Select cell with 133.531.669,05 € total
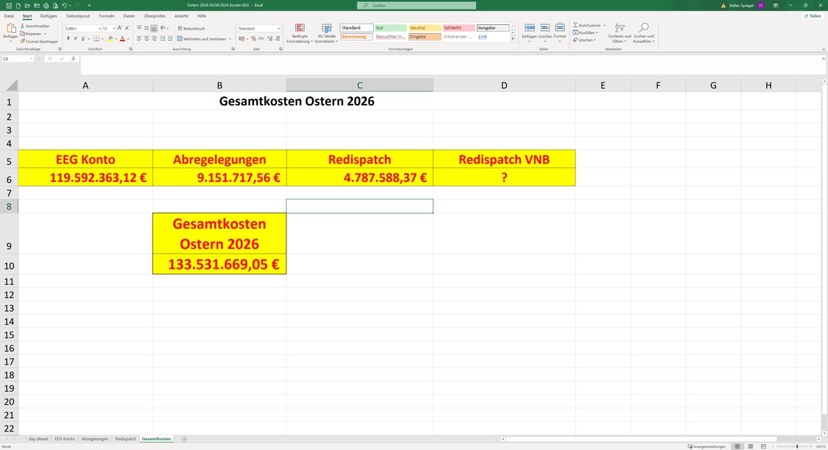 click(x=219, y=265)
